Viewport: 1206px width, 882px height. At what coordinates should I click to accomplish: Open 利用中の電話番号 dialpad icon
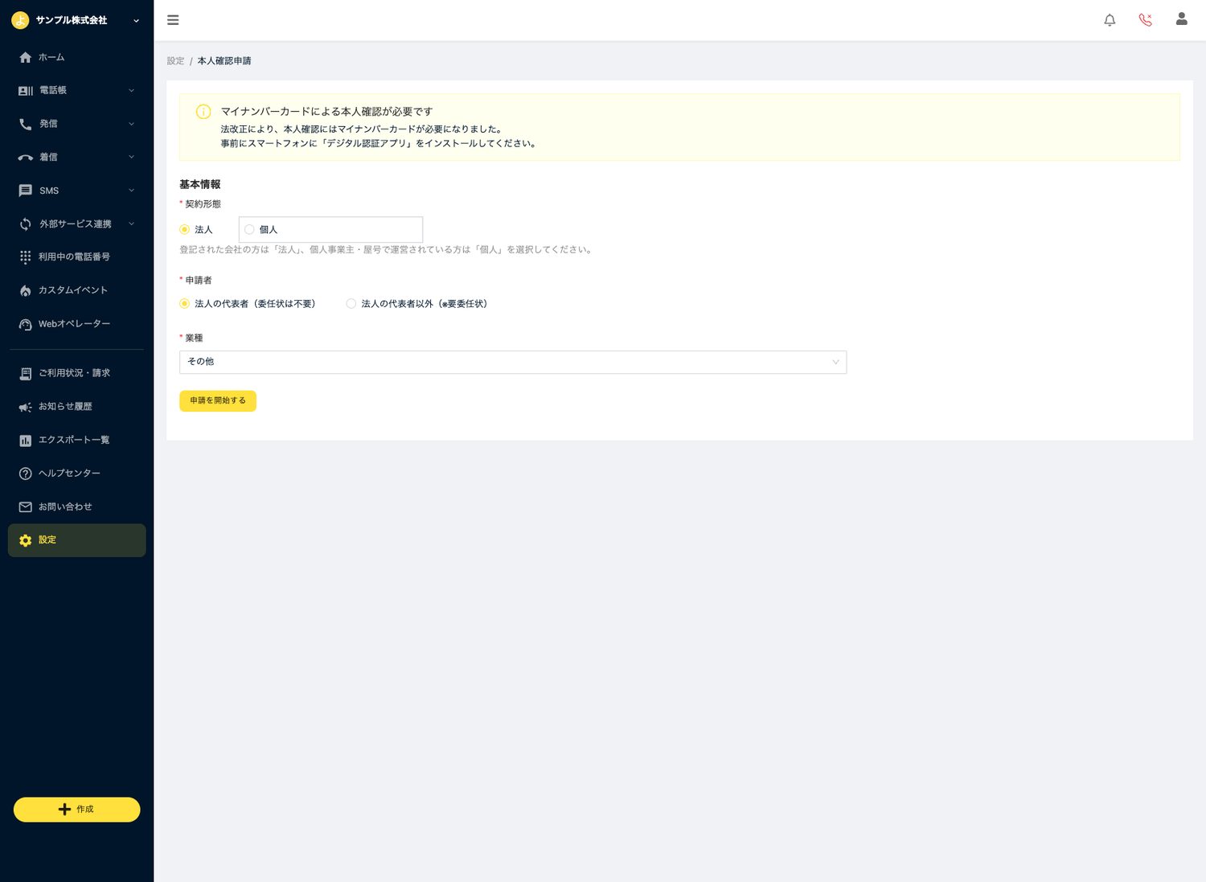pyautogui.click(x=26, y=257)
